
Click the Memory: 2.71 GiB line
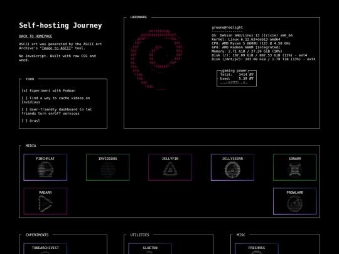tap(247, 51)
